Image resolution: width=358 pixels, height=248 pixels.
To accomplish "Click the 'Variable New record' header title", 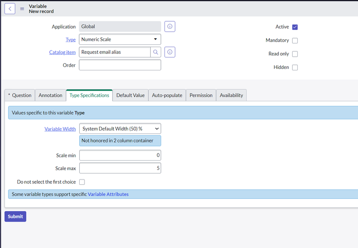I will [41, 9].
